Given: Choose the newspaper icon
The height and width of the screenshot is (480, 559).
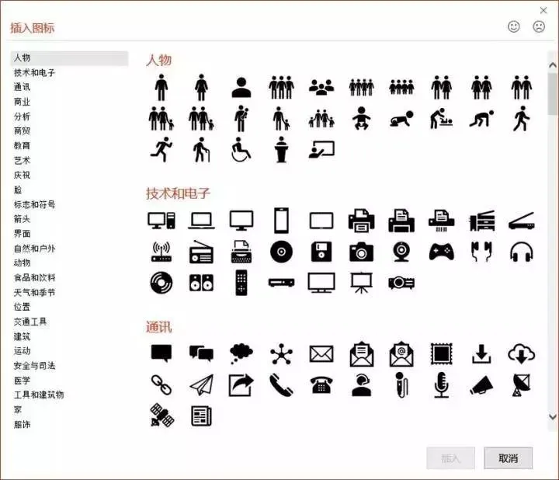Looking at the screenshot, I should [x=201, y=416].
